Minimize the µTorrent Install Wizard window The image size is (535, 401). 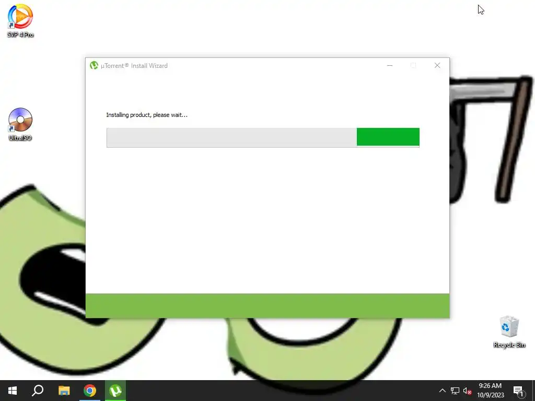[x=390, y=65]
